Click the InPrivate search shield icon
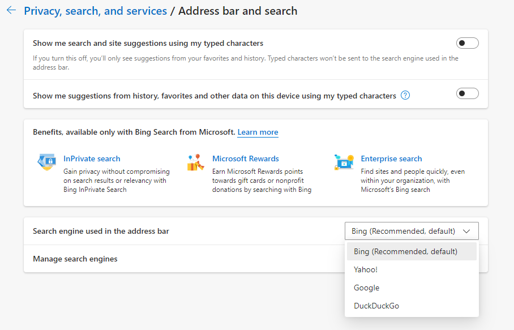Screen dimensions: 514x330 pos(46,162)
